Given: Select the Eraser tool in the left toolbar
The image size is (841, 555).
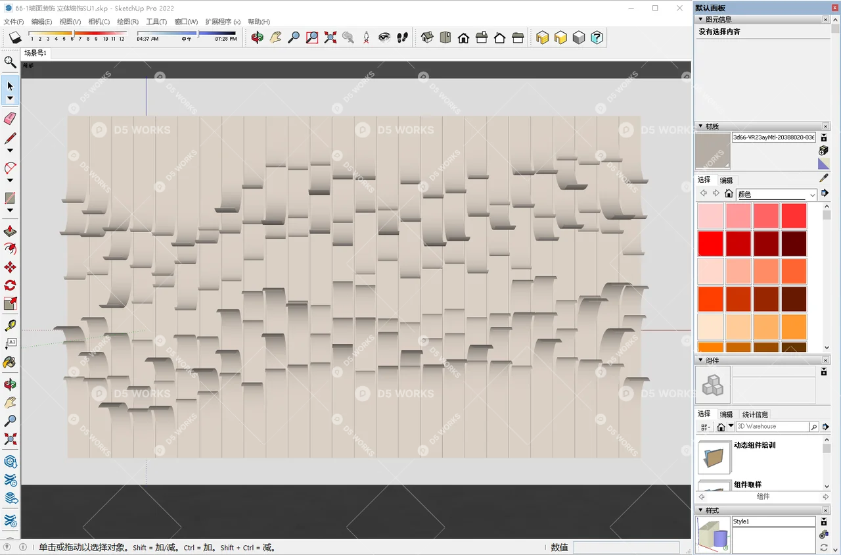Looking at the screenshot, I should pyautogui.click(x=11, y=118).
